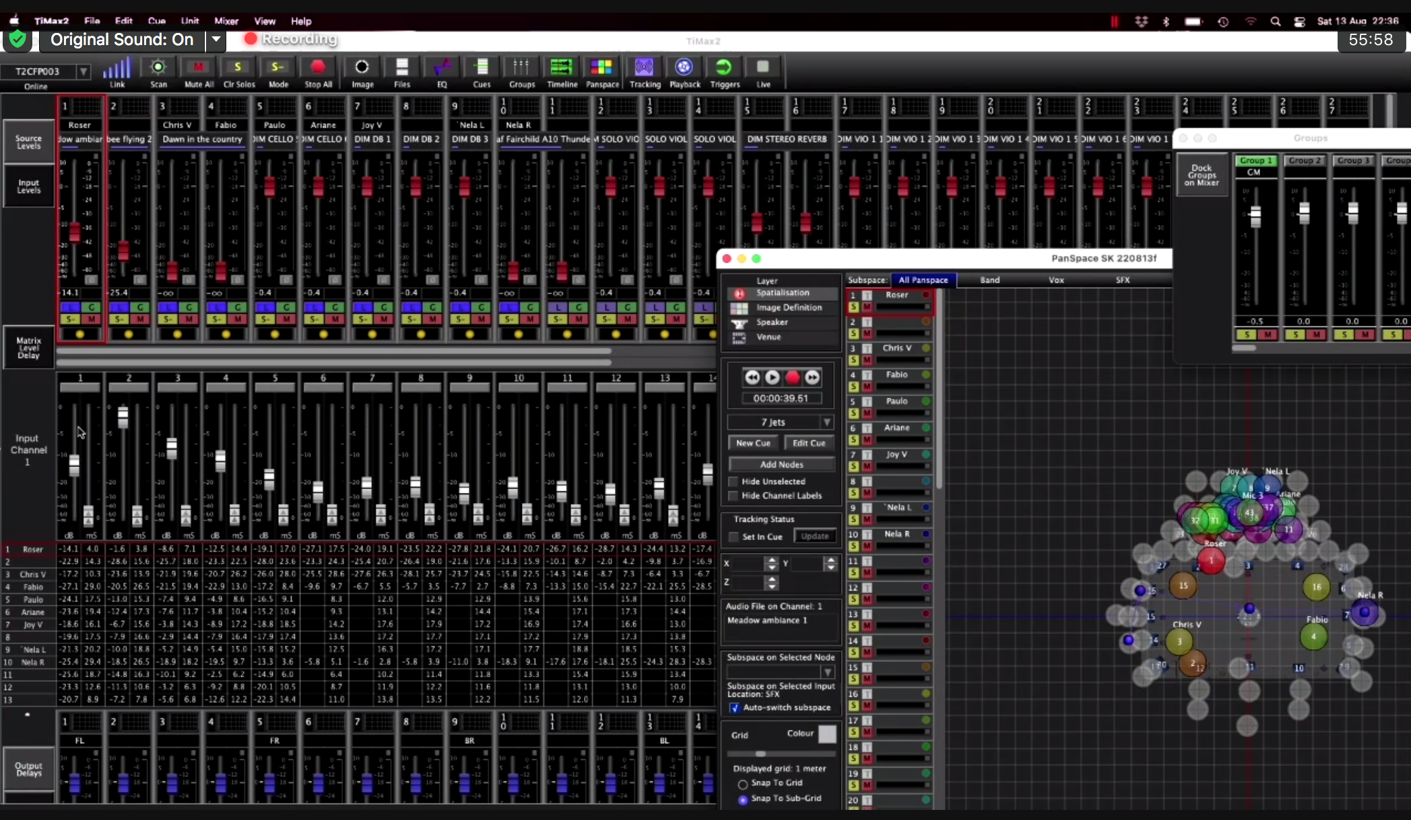Open the Mixer menu
The image size is (1411, 820).
(x=226, y=21)
